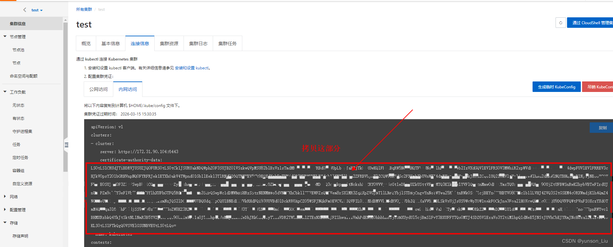Open 节点池 in the sidebar

pos(18,50)
